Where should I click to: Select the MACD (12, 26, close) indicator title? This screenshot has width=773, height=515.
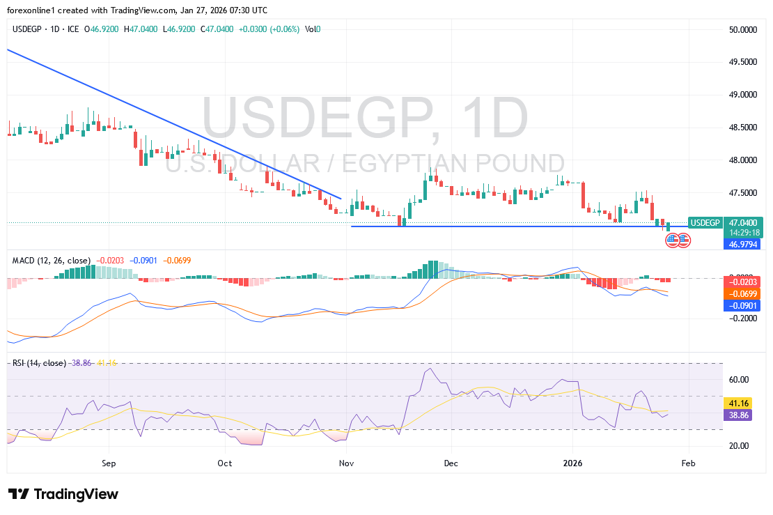[52, 261]
